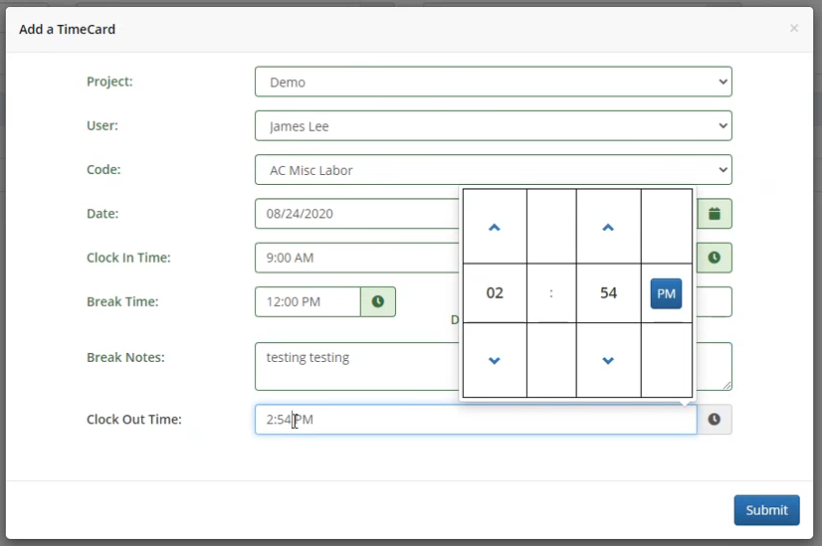Screen dimensions: 822x546
Task: Increment minutes using the up chevron
Action: click(x=608, y=228)
